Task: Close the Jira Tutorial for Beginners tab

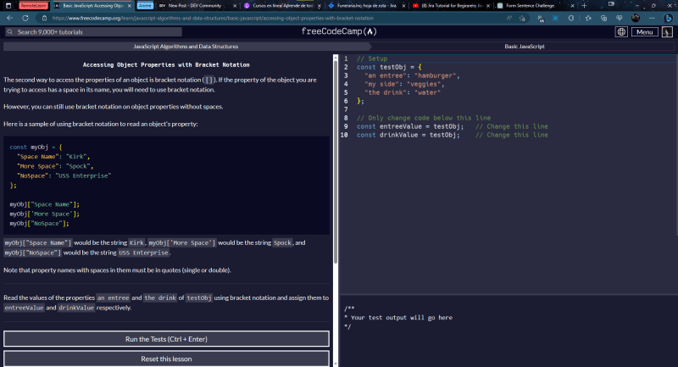Action: [488, 6]
